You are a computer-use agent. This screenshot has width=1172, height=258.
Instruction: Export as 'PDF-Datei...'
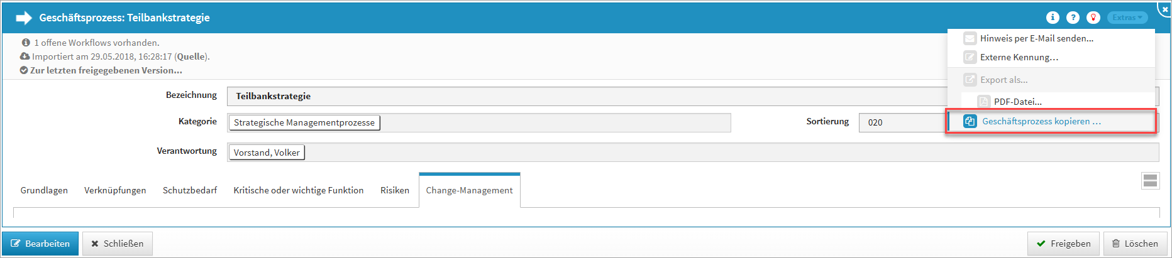1017,102
